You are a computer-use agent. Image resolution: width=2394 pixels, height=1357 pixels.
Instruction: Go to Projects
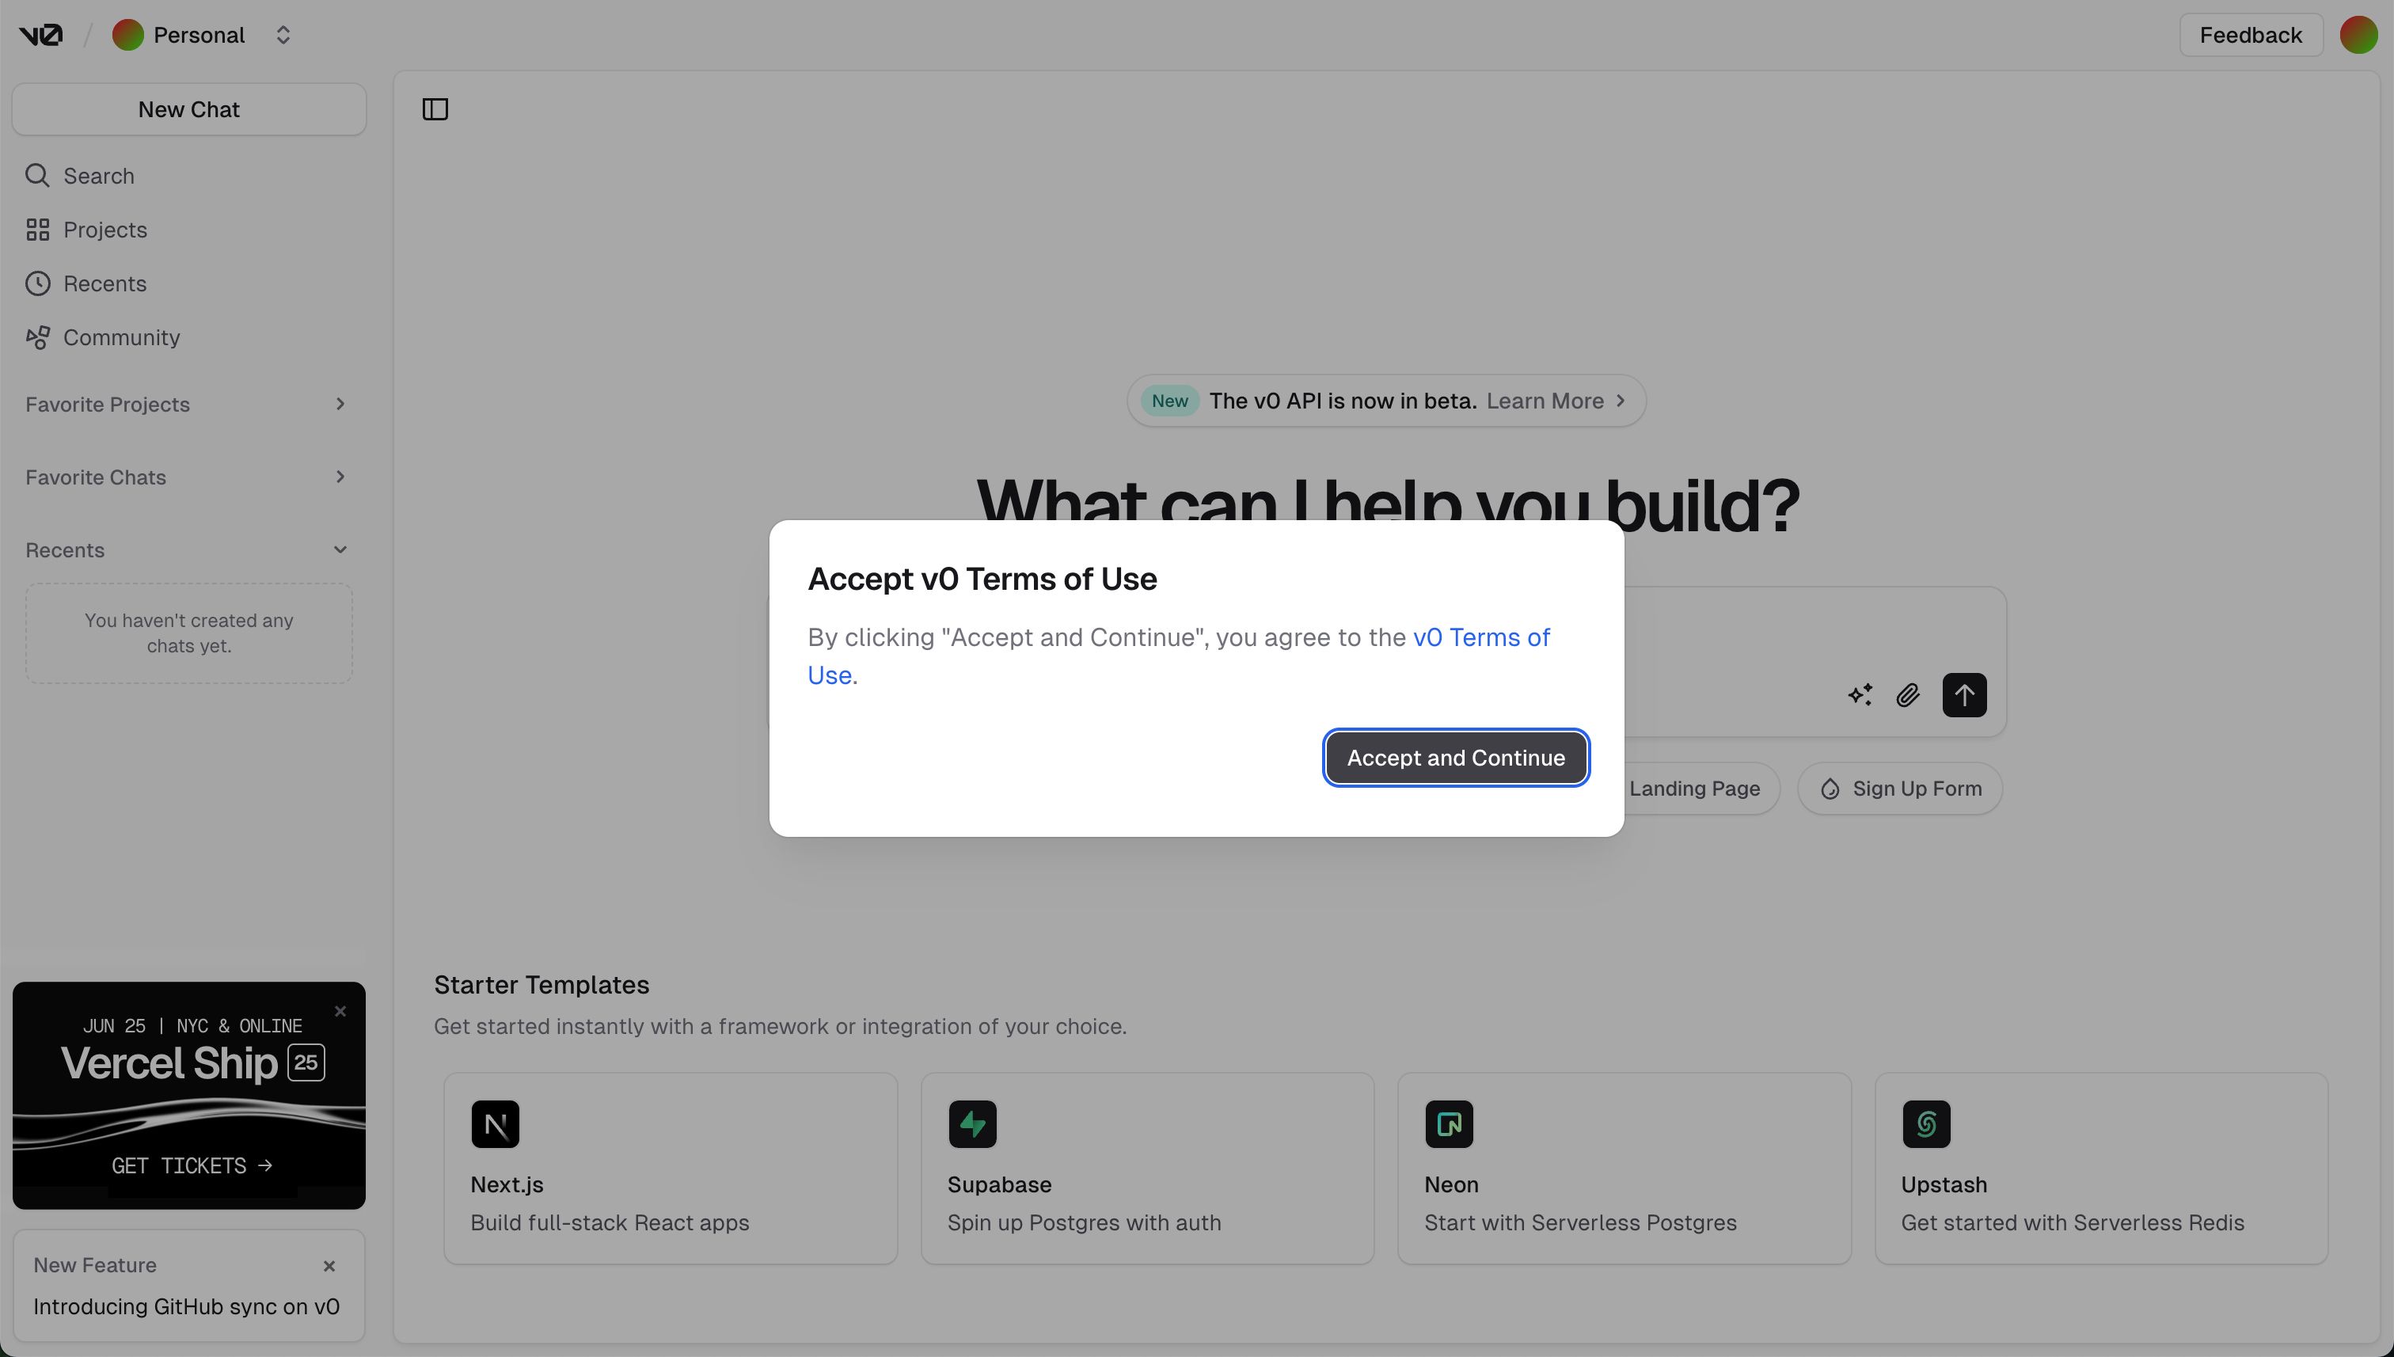(x=189, y=230)
